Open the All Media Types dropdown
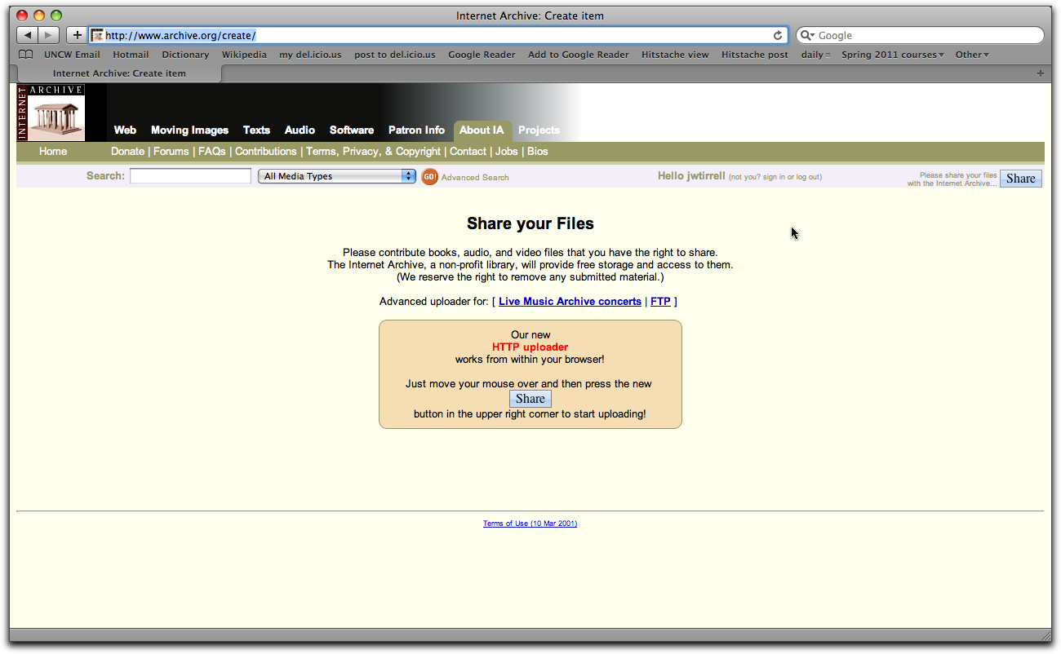 337,176
